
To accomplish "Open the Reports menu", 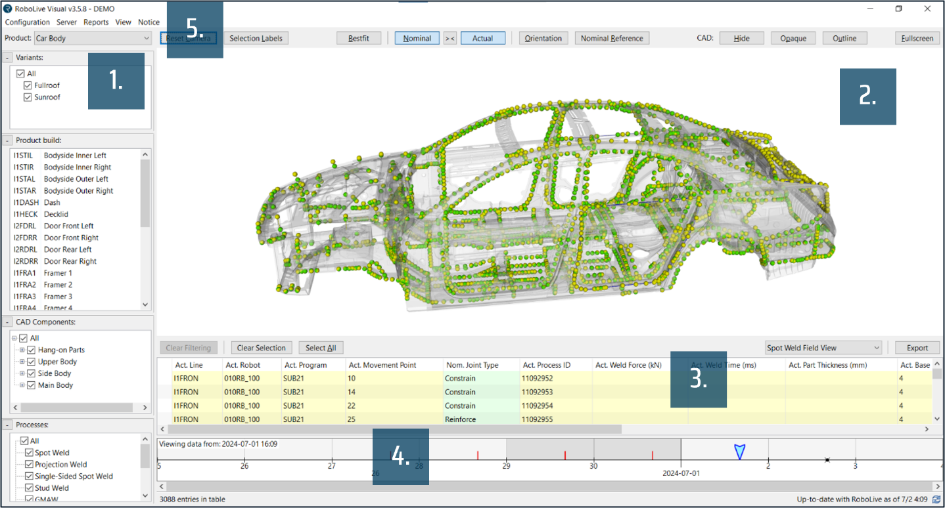I will point(96,22).
